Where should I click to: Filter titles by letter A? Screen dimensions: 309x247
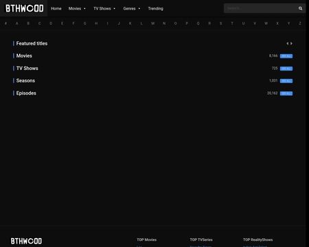click(x=17, y=23)
